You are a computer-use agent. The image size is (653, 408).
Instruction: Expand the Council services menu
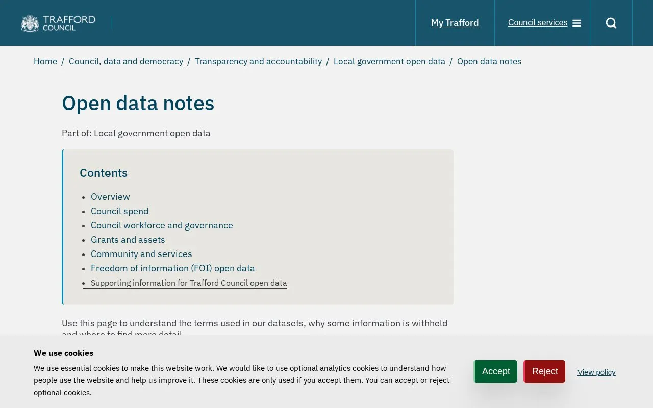tap(544, 23)
